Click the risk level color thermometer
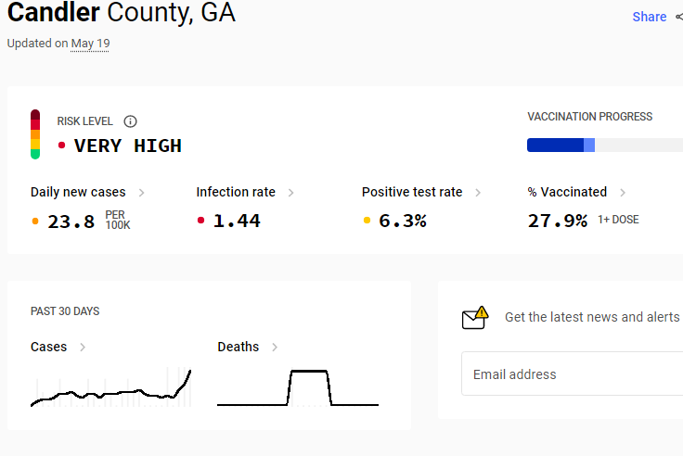Screen dimensions: 683x456 tap(35, 134)
